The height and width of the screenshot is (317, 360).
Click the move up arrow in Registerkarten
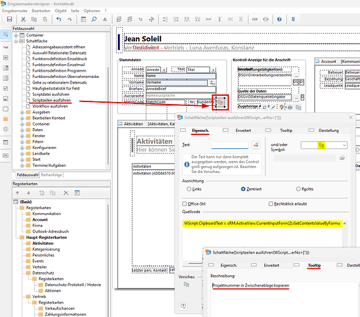click(x=18, y=193)
